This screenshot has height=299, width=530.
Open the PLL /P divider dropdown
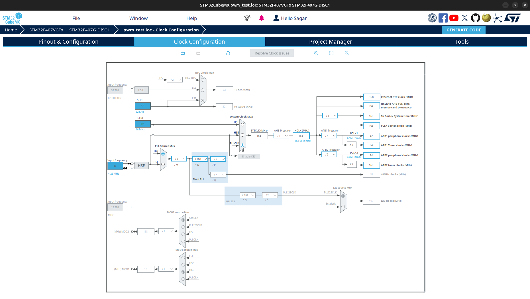coord(218,159)
